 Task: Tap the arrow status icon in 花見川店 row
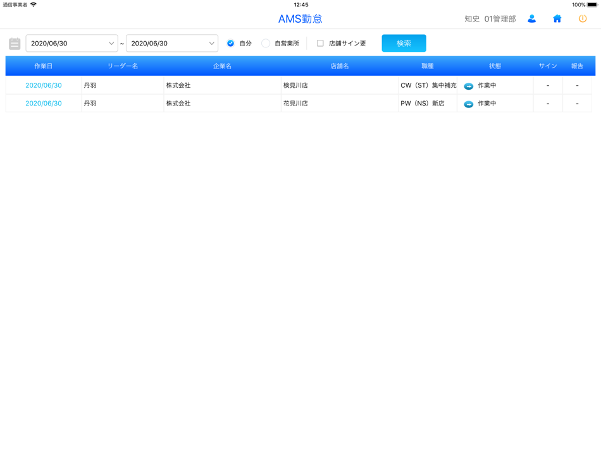click(468, 104)
